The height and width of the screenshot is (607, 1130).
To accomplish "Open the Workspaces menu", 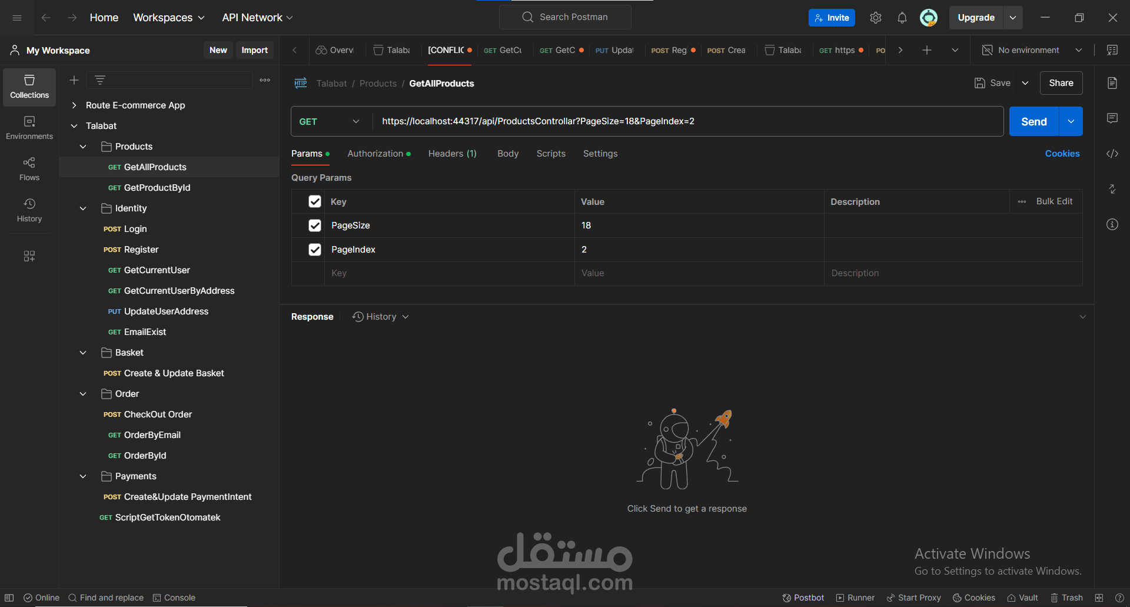I will click(x=169, y=18).
